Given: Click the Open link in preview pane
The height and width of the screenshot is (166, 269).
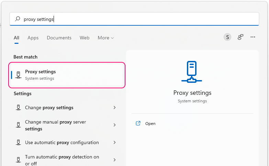Looking at the screenshot, I should click(150, 124).
